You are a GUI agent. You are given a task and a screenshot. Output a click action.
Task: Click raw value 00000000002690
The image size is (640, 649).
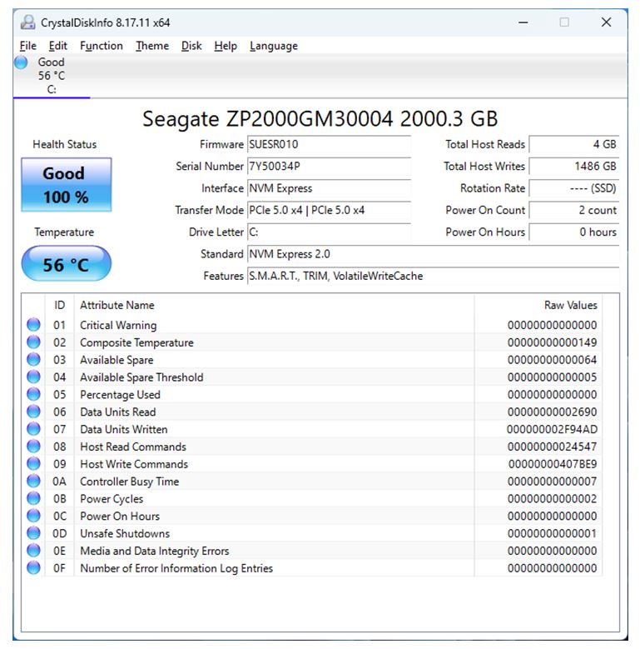pos(553,412)
